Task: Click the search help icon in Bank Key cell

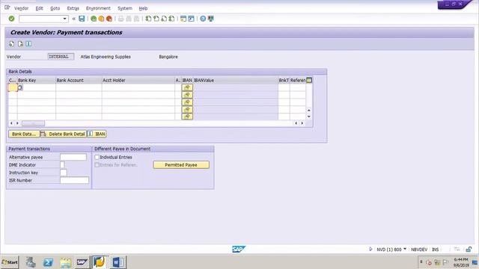Action: point(20,87)
